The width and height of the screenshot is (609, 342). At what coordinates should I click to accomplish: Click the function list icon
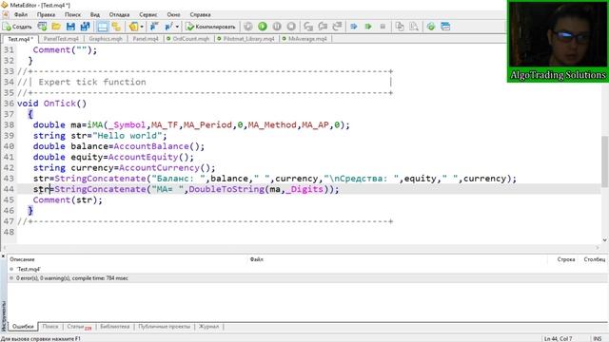[168, 27]
